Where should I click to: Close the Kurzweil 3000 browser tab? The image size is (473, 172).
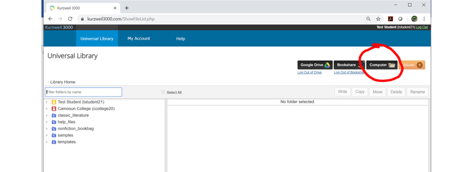[115, 8]
